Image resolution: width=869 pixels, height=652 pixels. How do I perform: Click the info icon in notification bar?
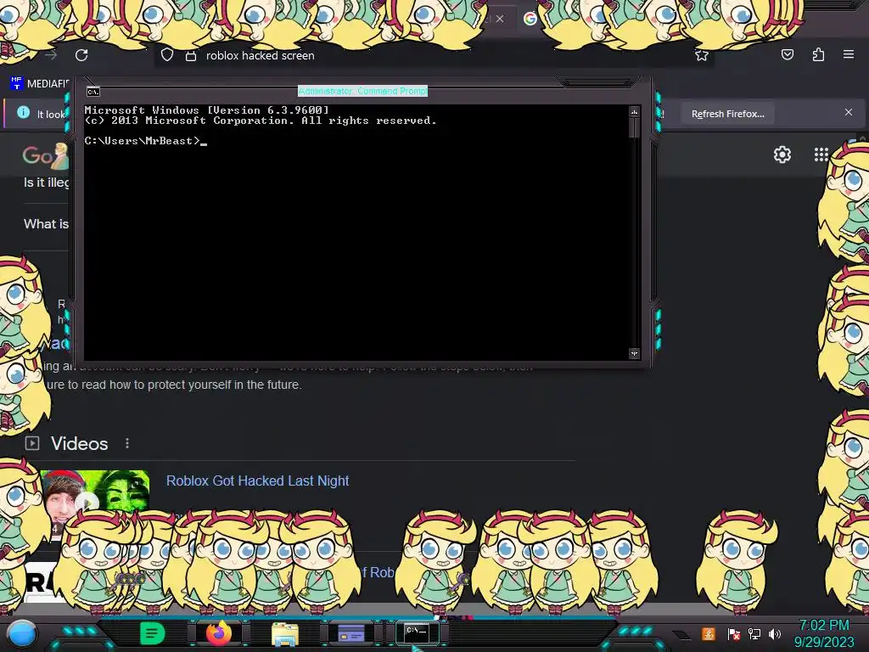click(23, 113)
